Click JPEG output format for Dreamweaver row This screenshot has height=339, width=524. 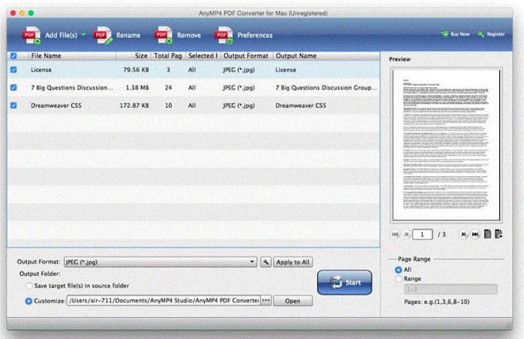pyautogui.click(x=239, y=106)
